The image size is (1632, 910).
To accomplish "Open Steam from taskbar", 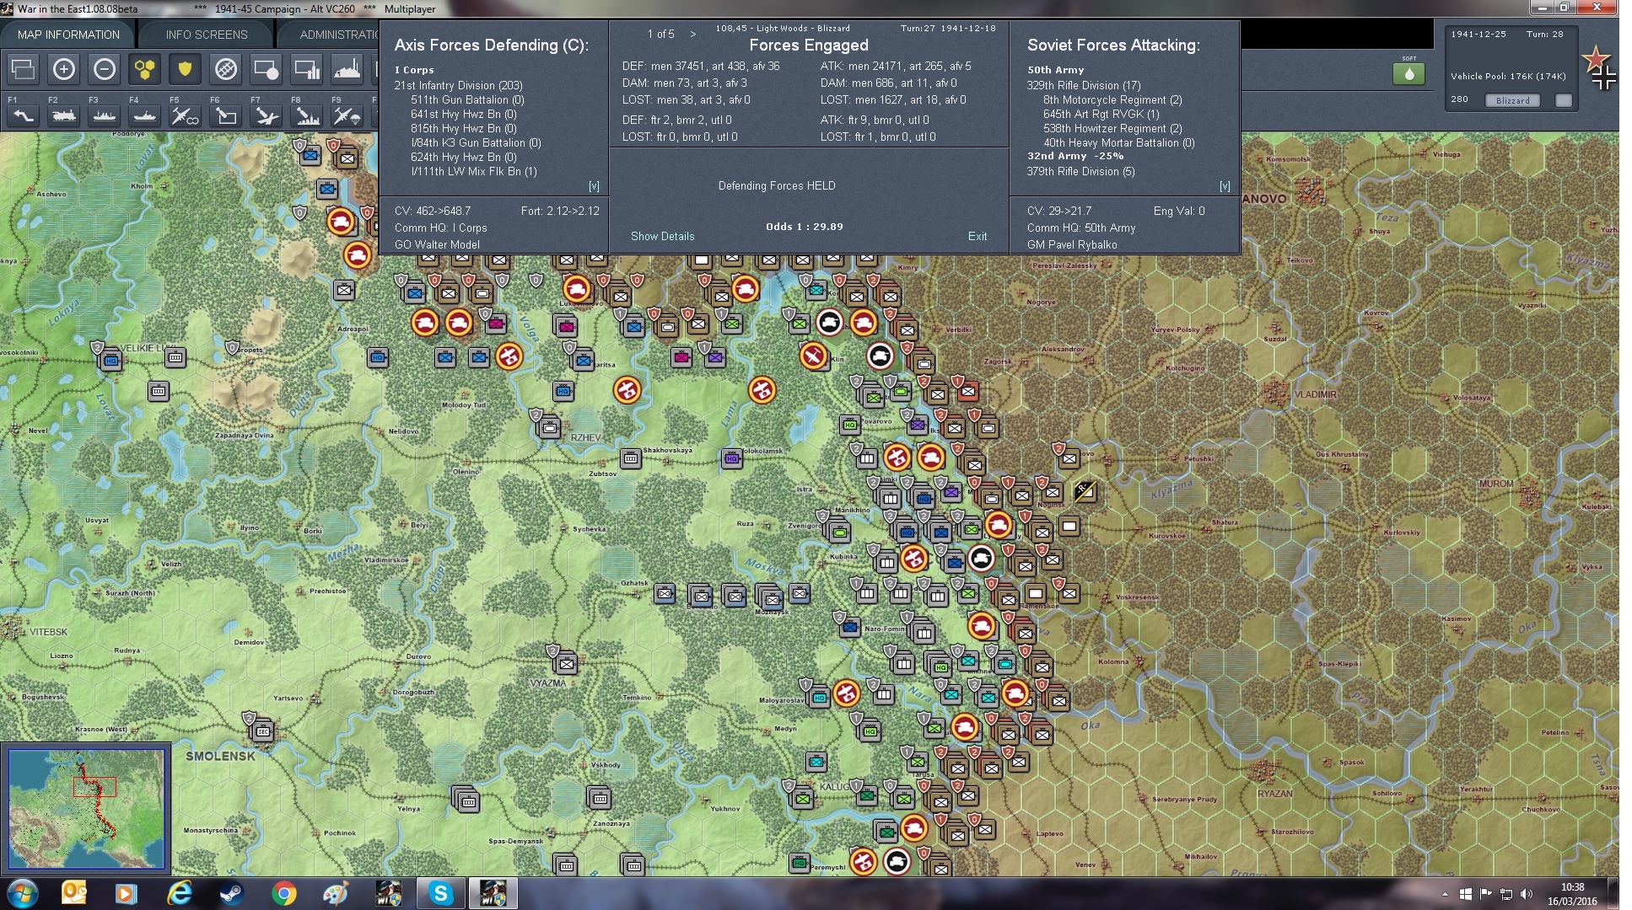I will pos(231,893).
